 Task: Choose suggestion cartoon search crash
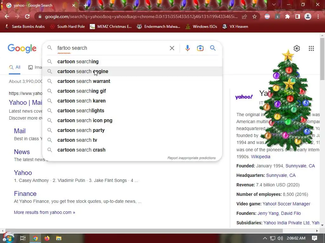tap(132, 150)
